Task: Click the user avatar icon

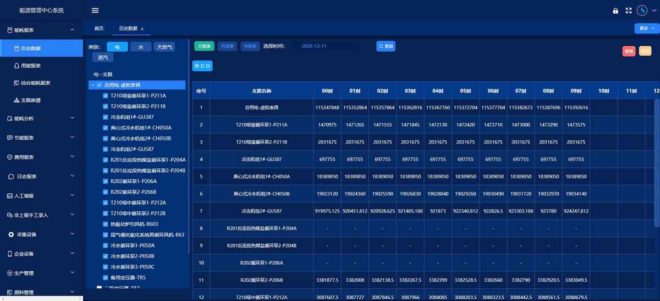Action: pos(642,10)
